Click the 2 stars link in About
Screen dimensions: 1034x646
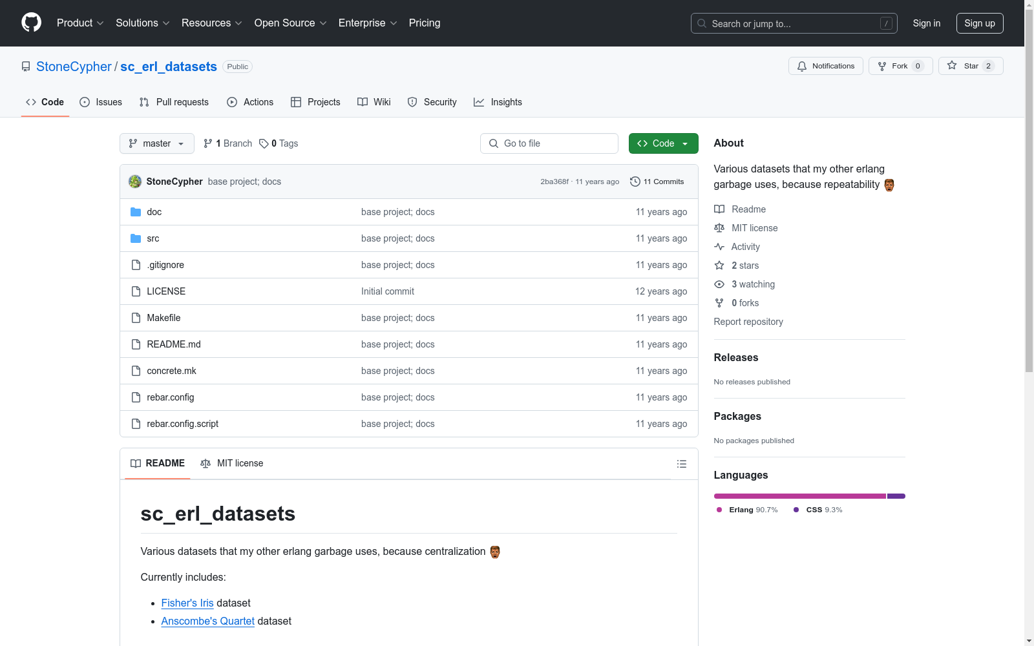coord(737,266)
